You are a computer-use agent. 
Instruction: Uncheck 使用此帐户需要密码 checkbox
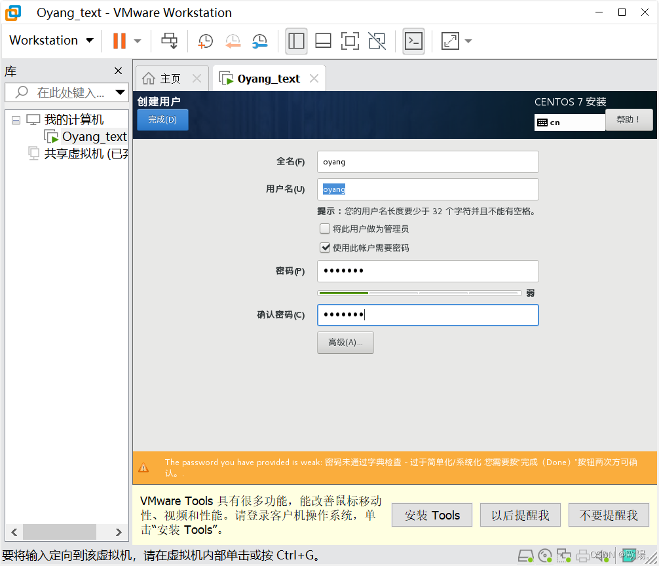[325, 248]
